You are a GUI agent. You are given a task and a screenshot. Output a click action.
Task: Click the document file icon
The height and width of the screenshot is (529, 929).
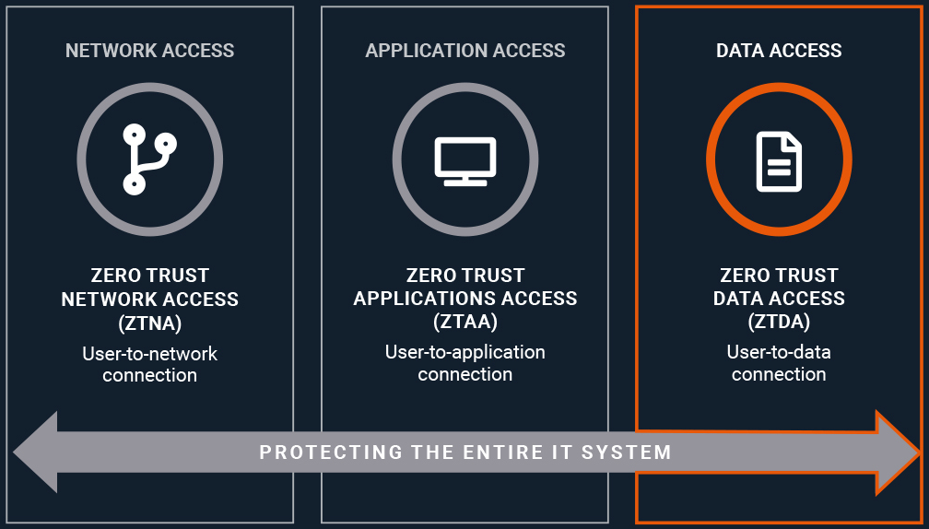[779, 161]
